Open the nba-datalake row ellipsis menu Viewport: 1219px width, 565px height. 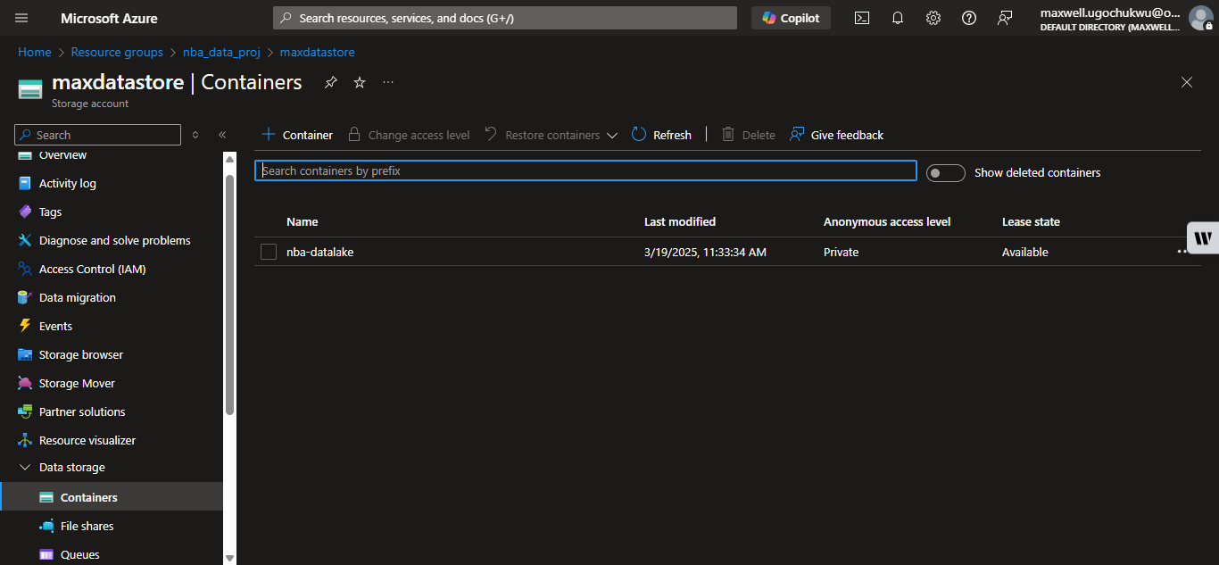coord(1183,252)
